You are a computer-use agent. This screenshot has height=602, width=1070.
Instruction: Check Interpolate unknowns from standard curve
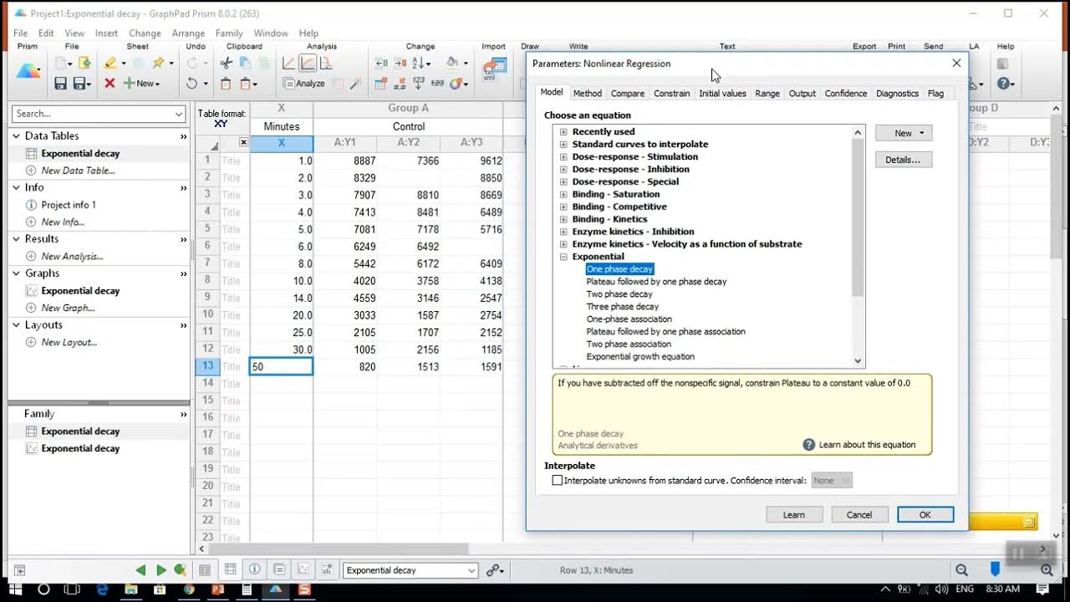pos(558,481)
